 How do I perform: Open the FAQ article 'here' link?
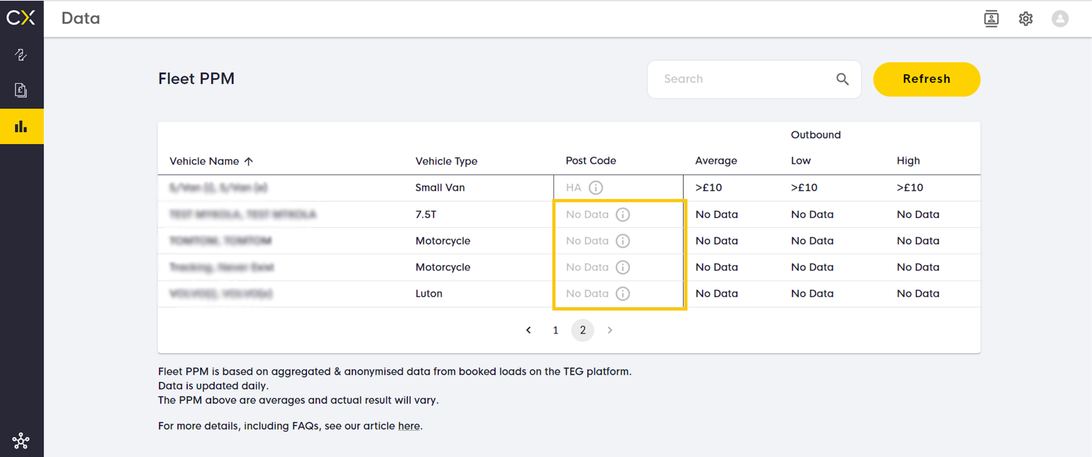coord(409,426)
